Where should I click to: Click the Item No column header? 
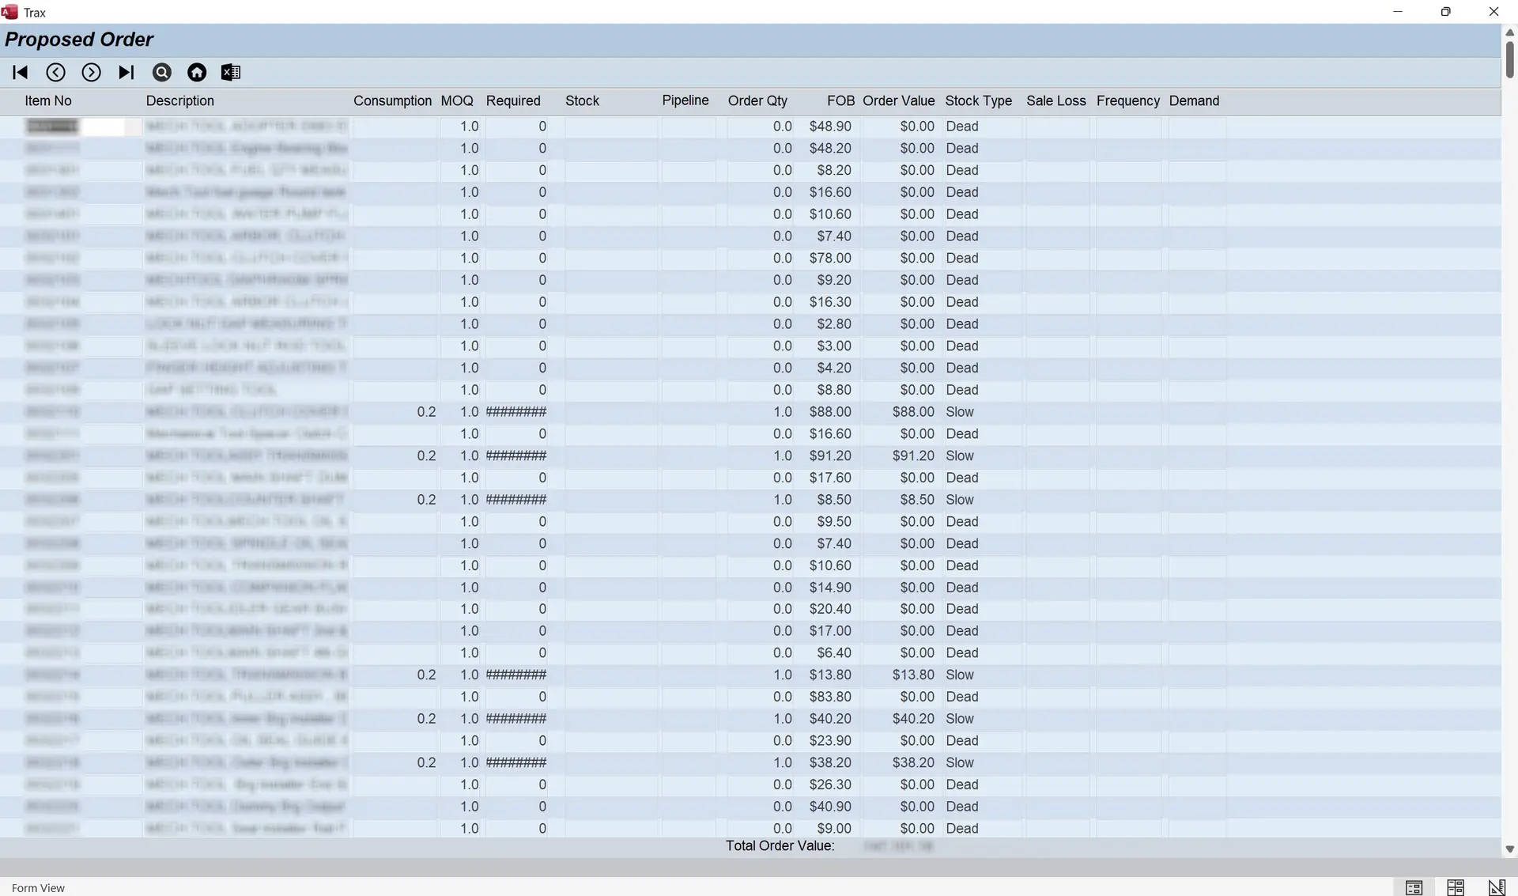(x=48, y=101)
